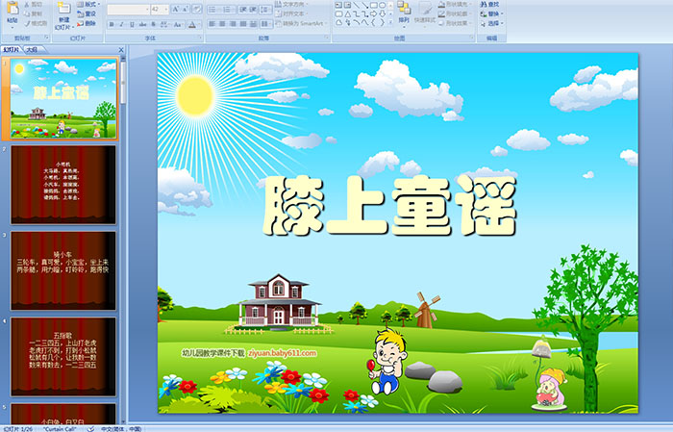Increase list indent level icon
This screenshot has width=673, height=432.
coord(253,10)
